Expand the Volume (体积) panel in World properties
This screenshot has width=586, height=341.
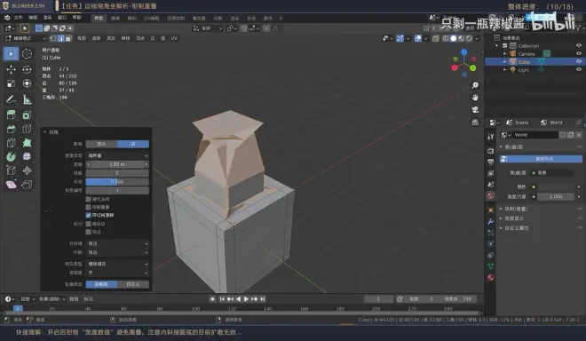click(516, 209)
